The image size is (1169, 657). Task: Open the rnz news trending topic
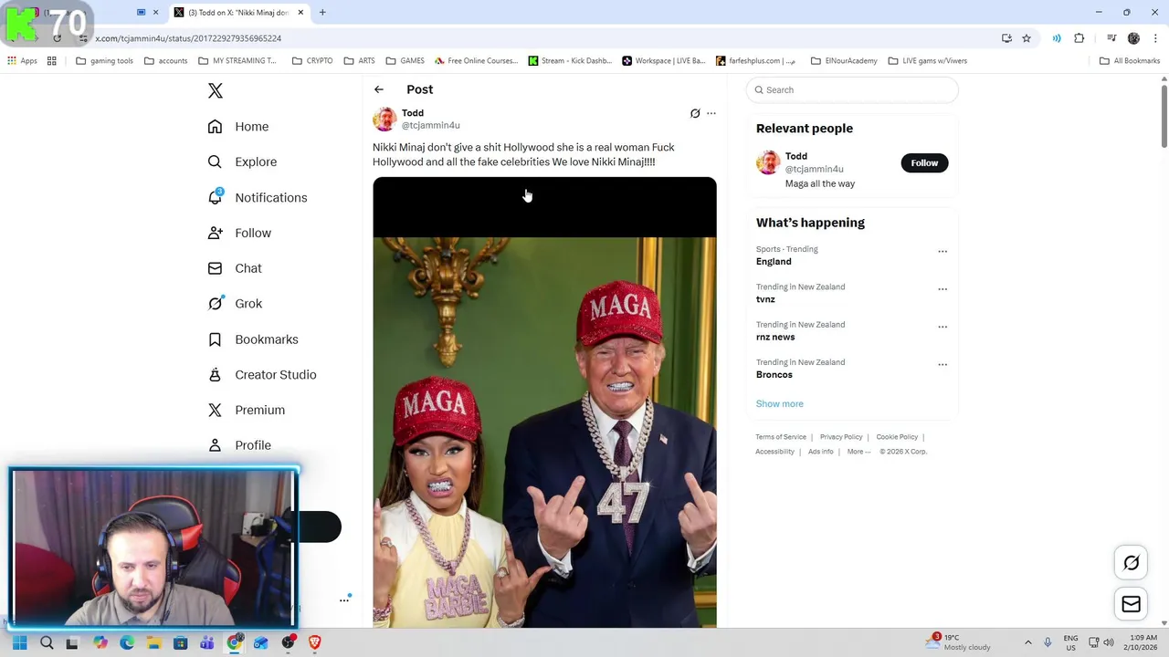click(x=775, y=337)
